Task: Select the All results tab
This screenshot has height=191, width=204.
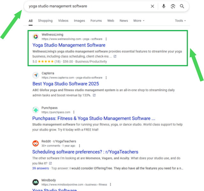Action: tap(31, 21)
